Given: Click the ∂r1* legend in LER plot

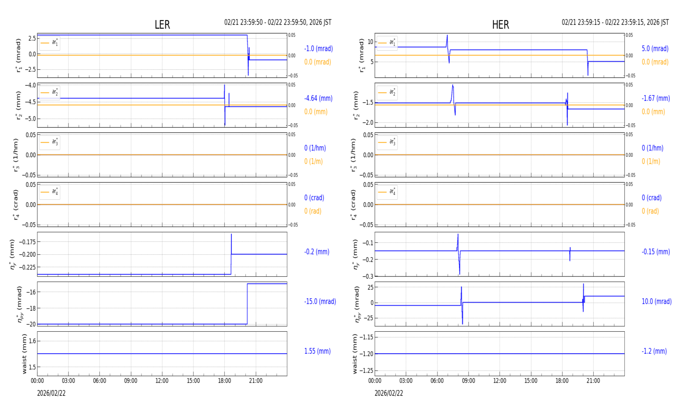Looking at the screenshot, I should [50, 43].
